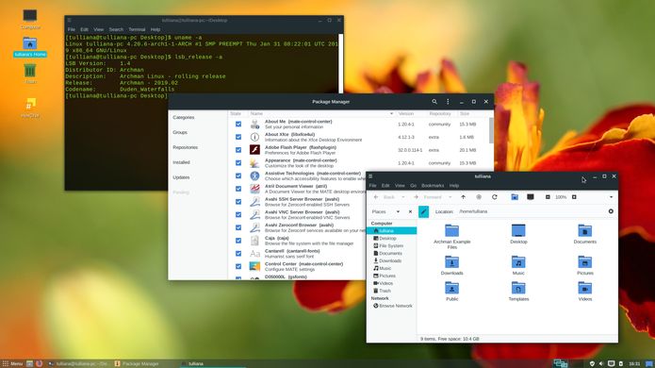Open the terminal's Search menu
The image size is (655, 368).
[x=116, y=29]
